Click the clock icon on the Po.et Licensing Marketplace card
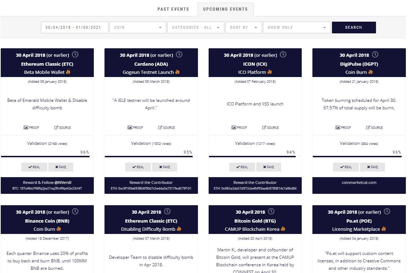Image resolution: width=408 pixels, height=273 pixels. (x=387, y=212)
